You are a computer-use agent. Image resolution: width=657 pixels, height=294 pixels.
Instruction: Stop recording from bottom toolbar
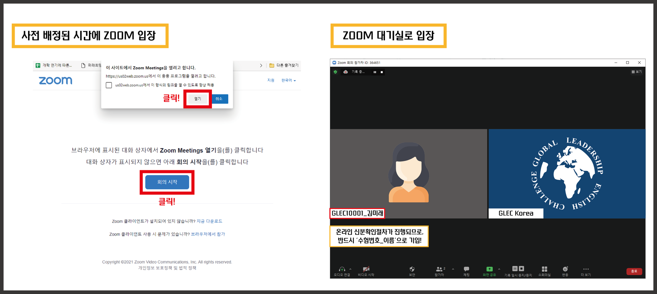coord(521,269)
